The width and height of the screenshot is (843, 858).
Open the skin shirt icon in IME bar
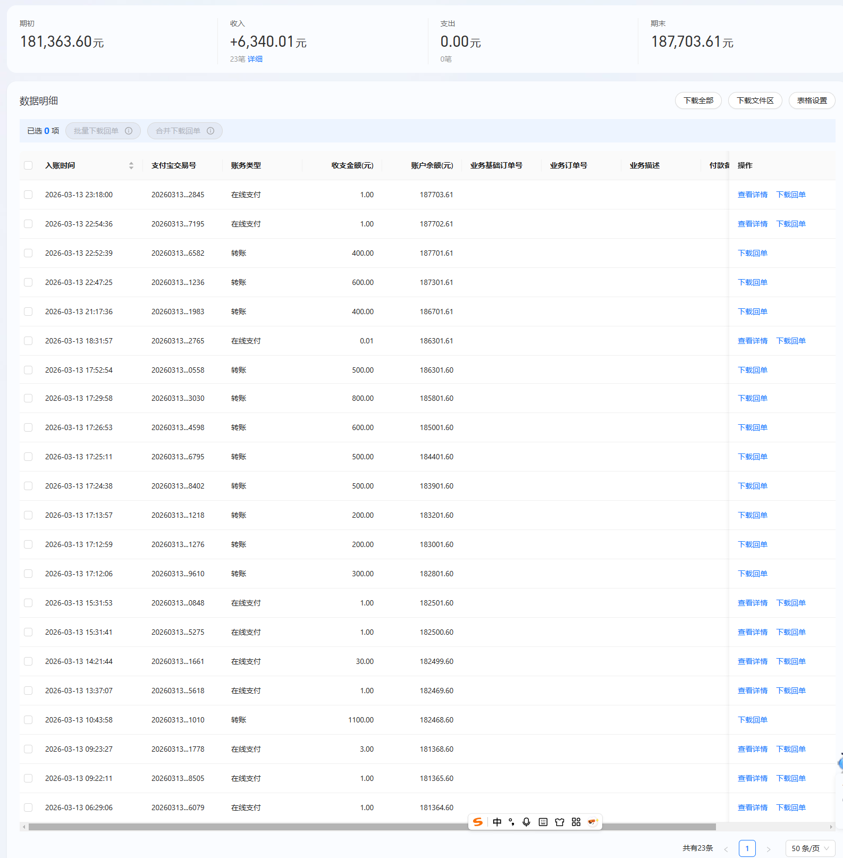[x=559, y=822]
